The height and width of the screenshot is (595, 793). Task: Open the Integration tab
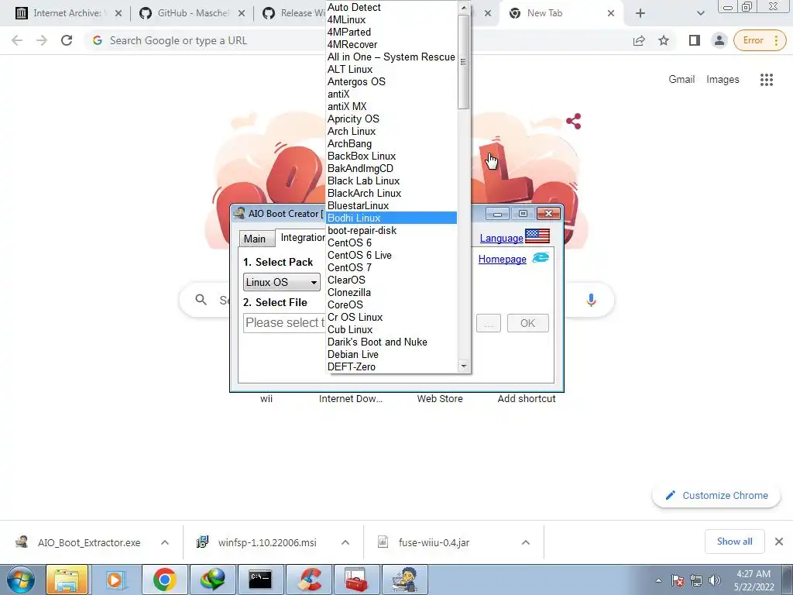tap(303, 238)
